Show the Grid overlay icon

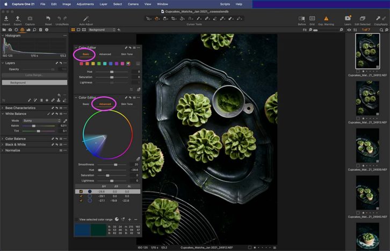click(312, 19)
